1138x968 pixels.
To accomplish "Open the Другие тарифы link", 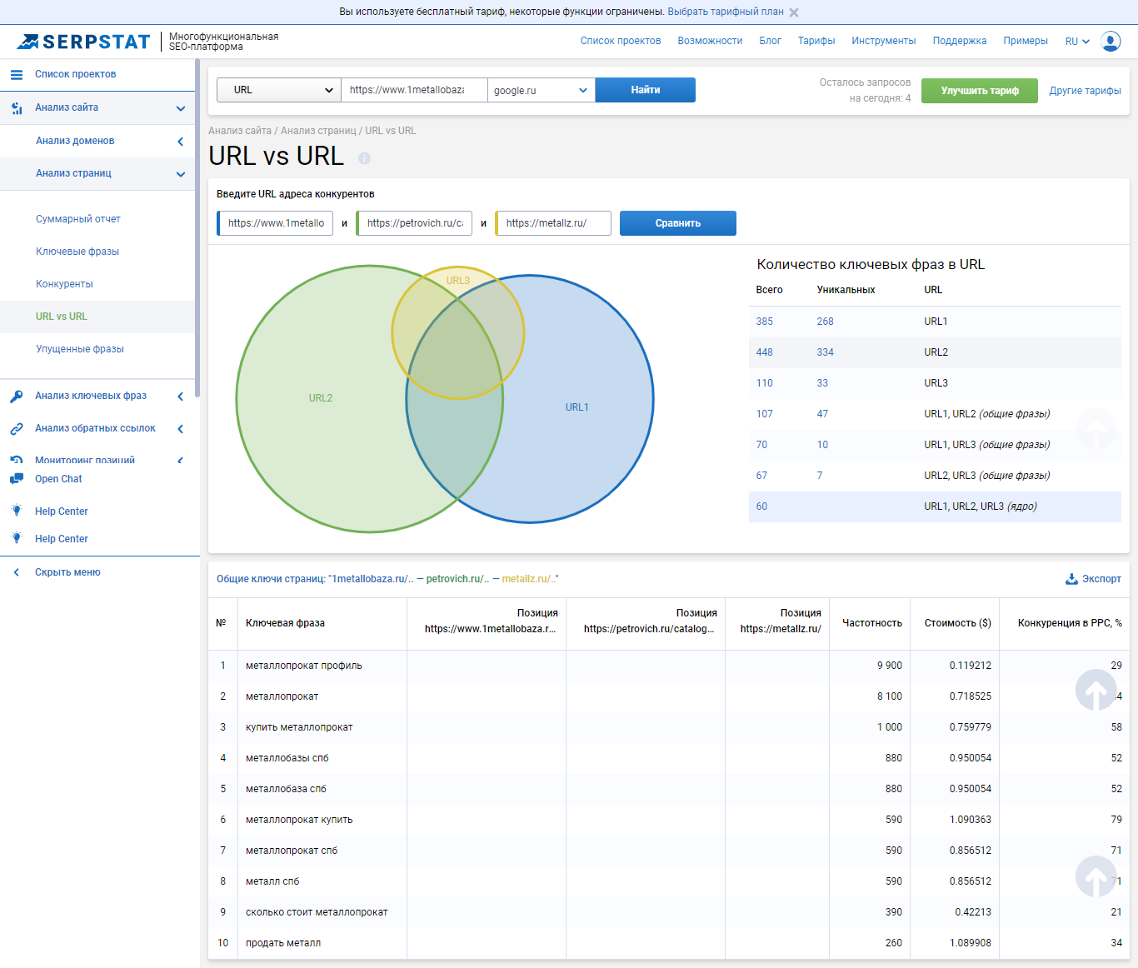I will click(1085, 91).
